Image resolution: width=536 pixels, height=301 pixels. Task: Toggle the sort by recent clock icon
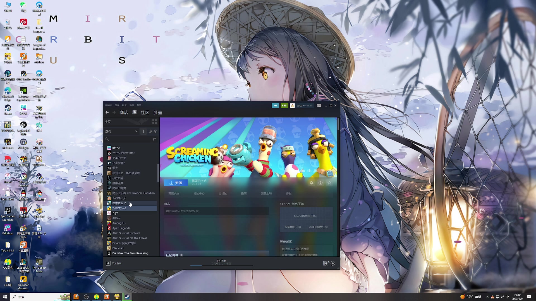[x=150, y=131]
